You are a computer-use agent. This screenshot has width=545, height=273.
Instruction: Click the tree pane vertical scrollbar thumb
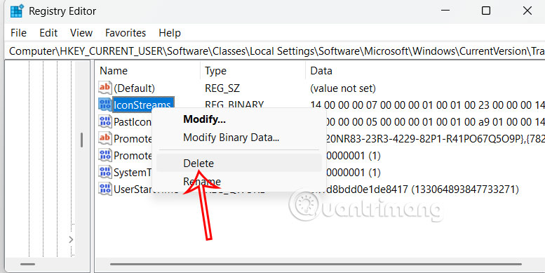pos(81,140)
